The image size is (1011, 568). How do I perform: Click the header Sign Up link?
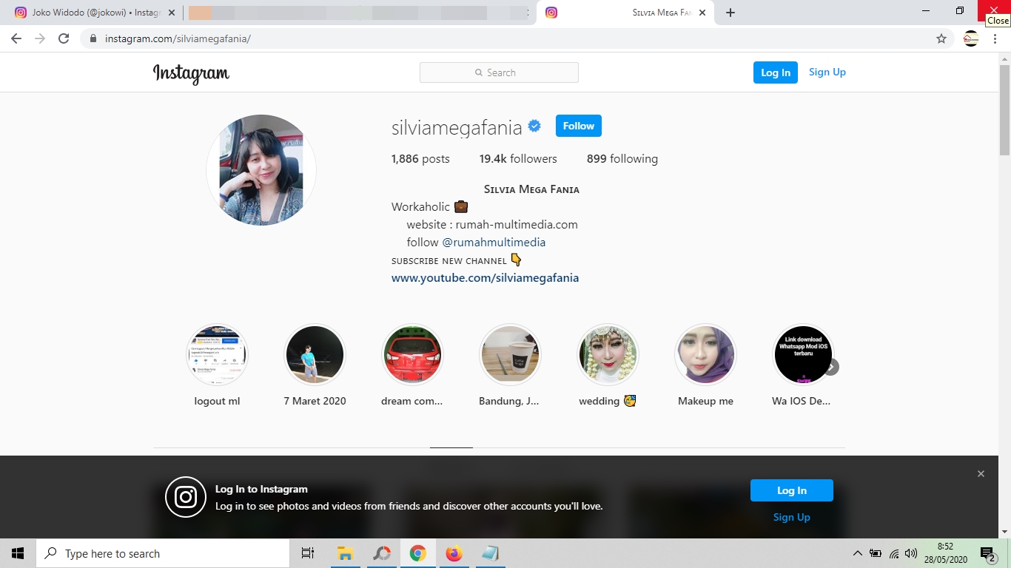point(827,72)
